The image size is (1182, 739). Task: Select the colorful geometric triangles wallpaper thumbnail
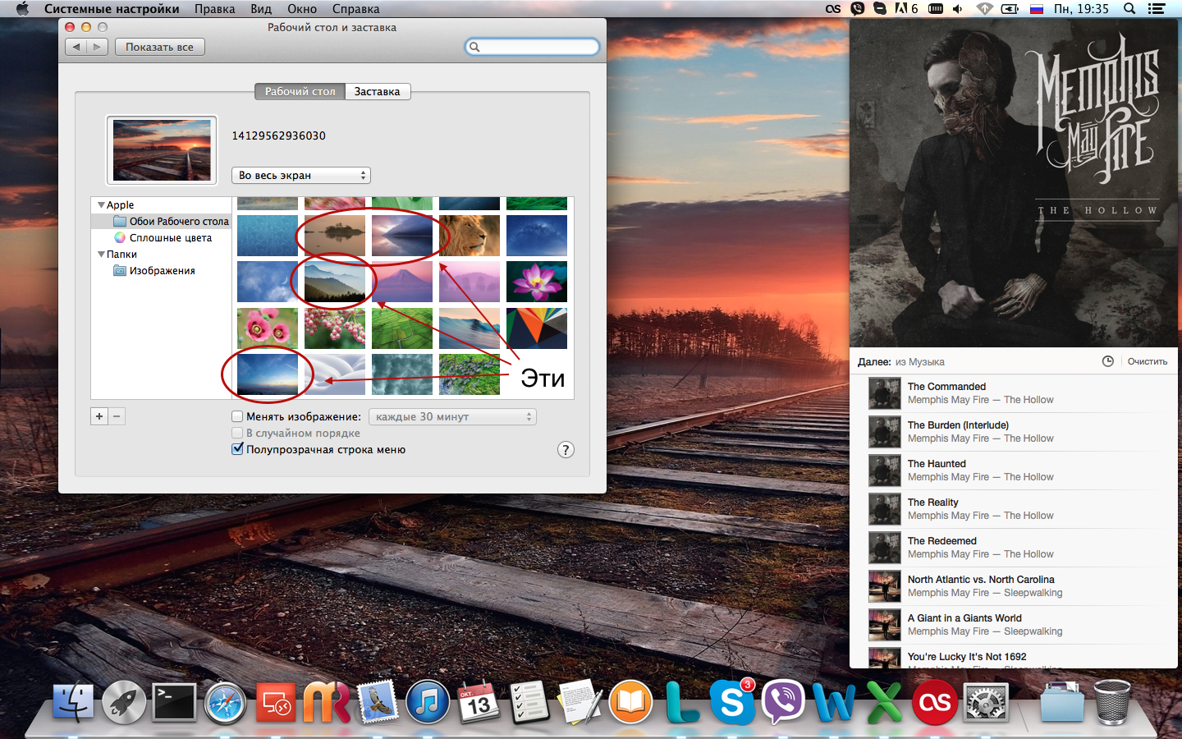coord(537,328)
